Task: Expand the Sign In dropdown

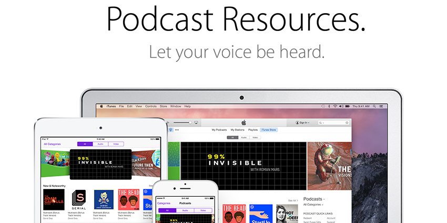Action: tap(302, 123)
